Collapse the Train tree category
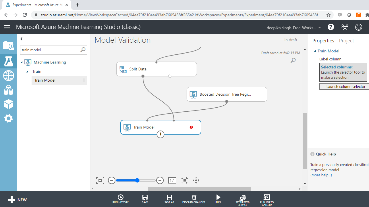 (x=27, y=72)
